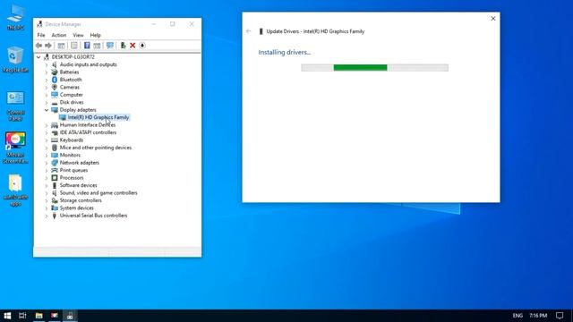Expand the Universal Serial Bus controllers chevron
Viewport: 573px width, 322px height.
pos(47,216)
